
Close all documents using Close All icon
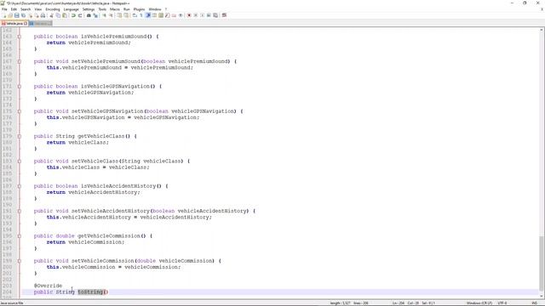pyautogui.click(x=37, y=15)
